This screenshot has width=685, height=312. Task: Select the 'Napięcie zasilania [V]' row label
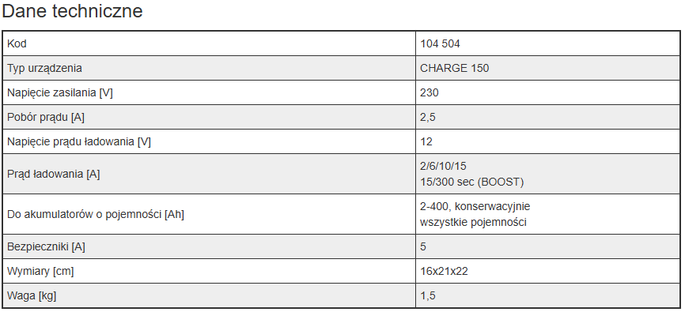pyautogui.click(x=60, y=93)
